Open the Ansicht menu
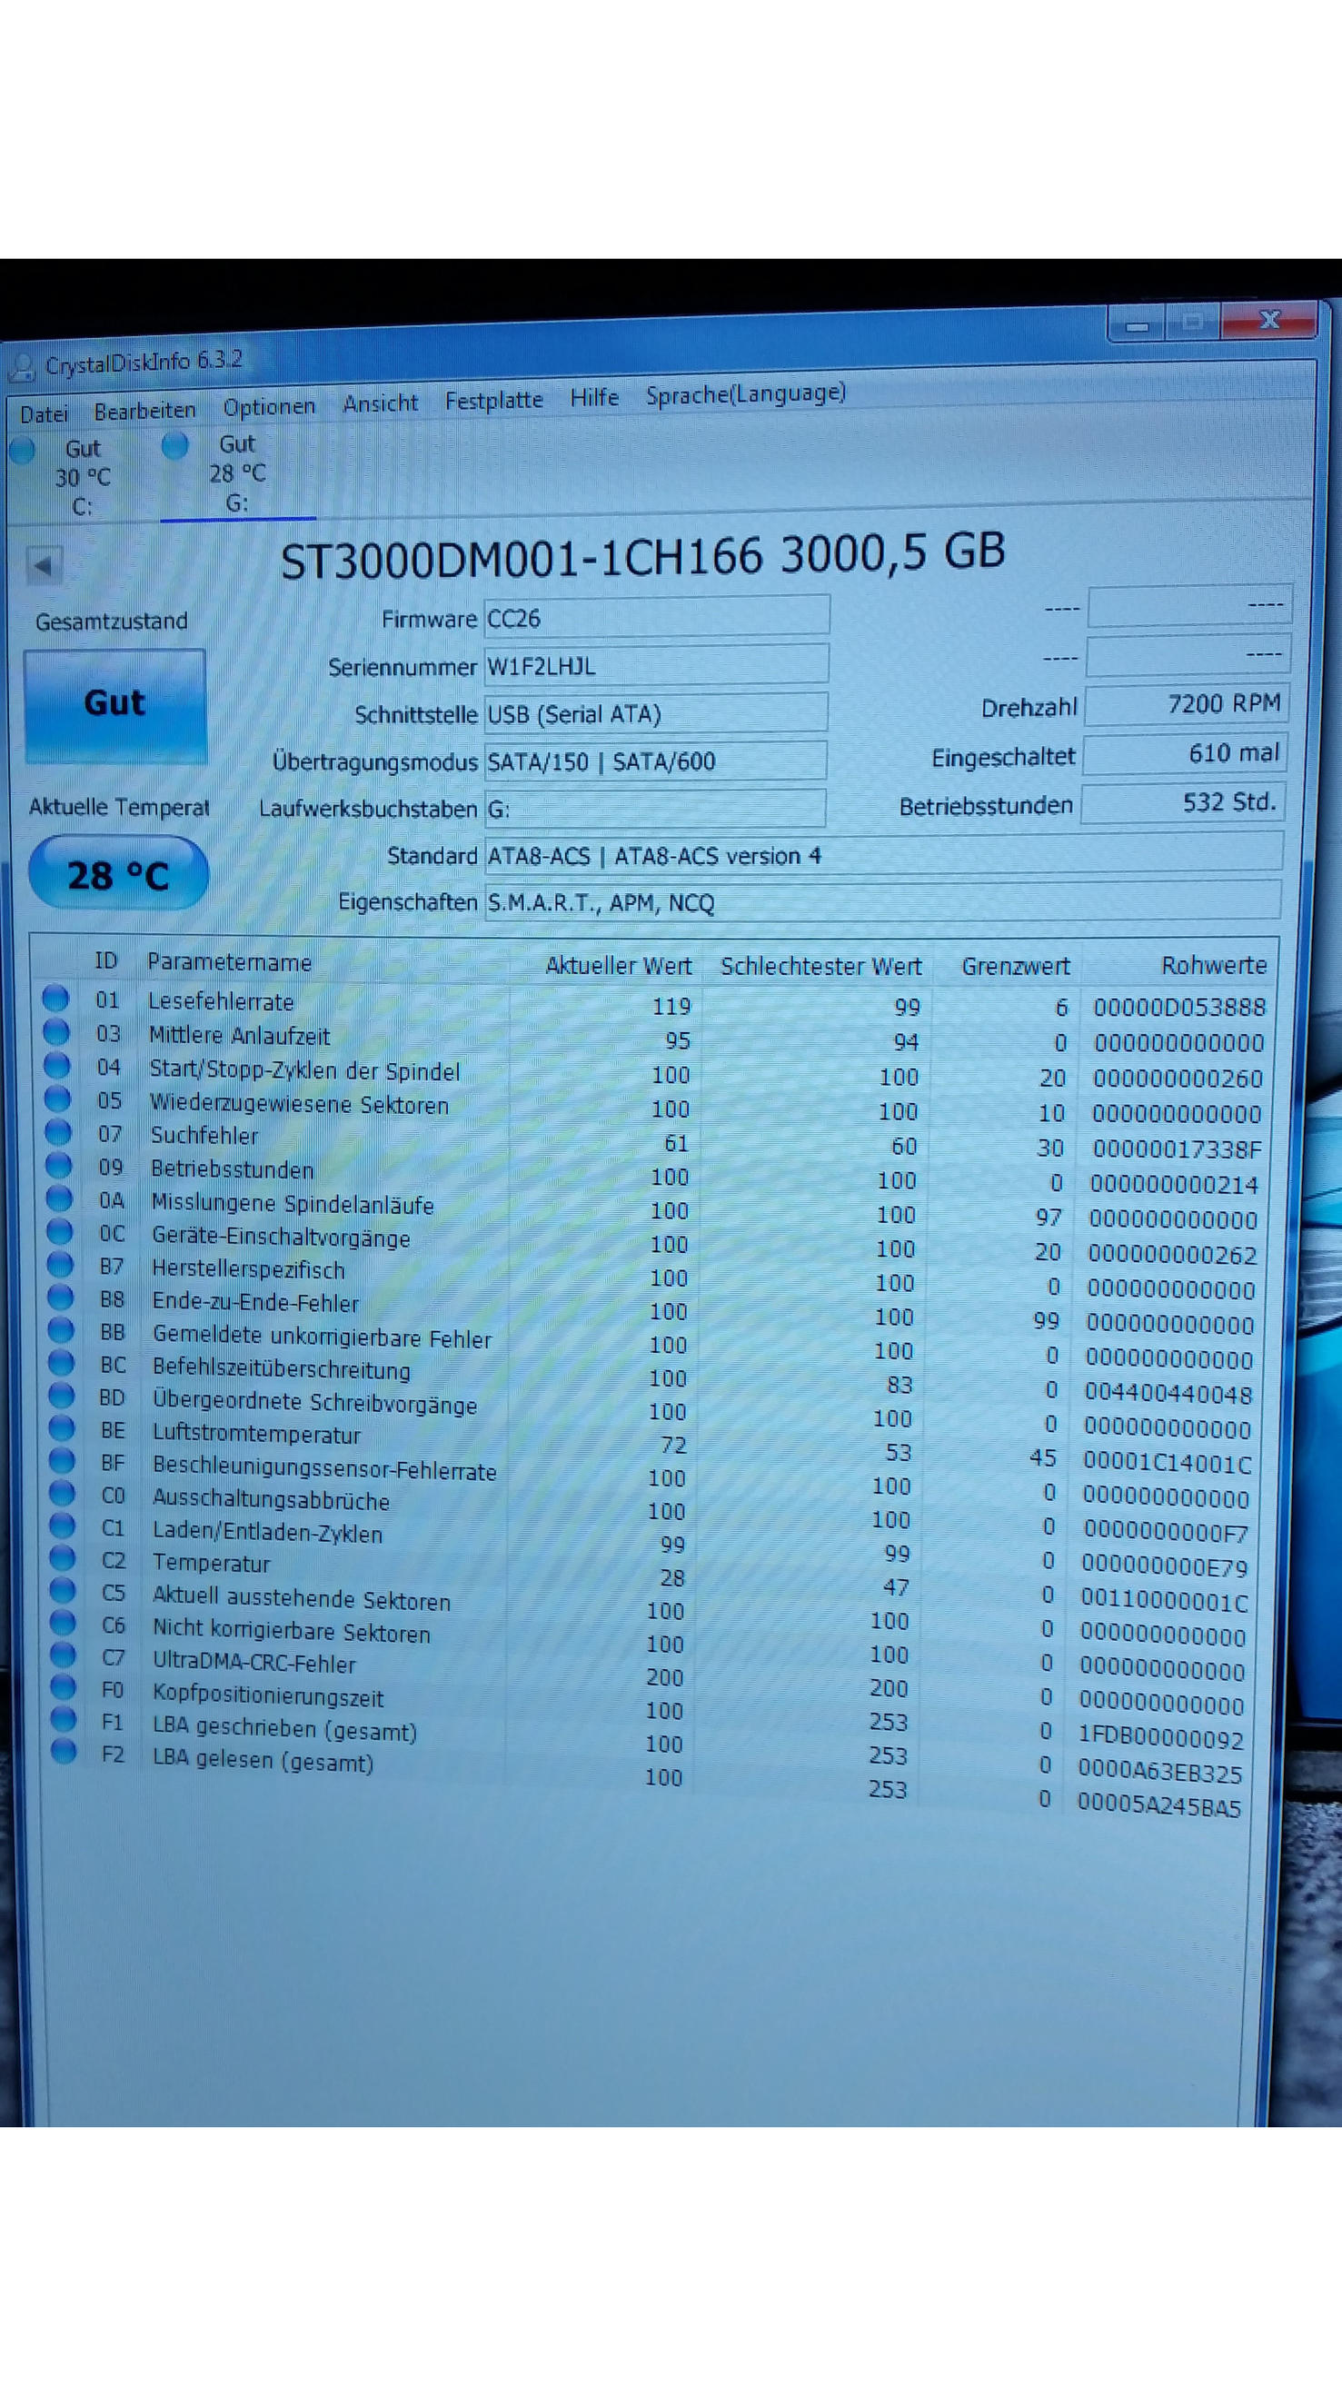This screenshot has height=2386, width=1342. point(380,403)
